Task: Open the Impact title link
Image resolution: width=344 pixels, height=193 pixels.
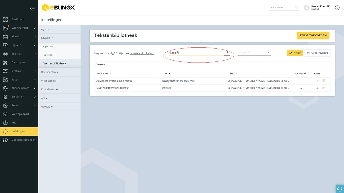Action: tap(167, 88)
